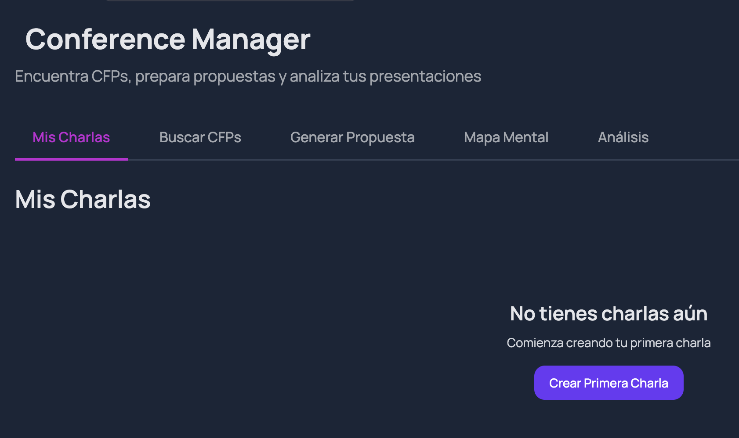
Task: Select the Mapa Mental tab
Action: [x=506, y=137]
